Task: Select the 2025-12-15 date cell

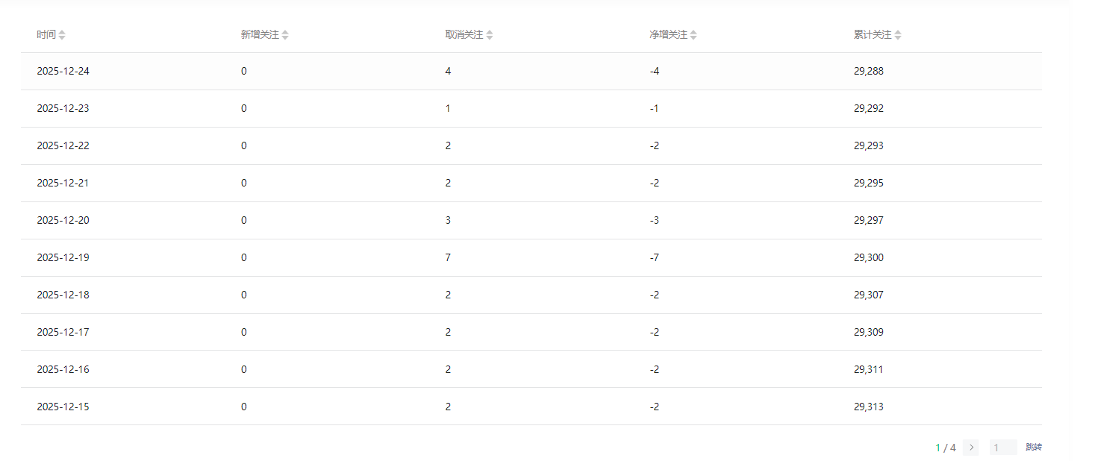Action: point(63,407)
